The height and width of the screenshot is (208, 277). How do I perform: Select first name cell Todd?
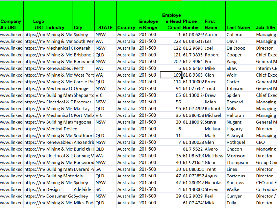coord(215,88)
